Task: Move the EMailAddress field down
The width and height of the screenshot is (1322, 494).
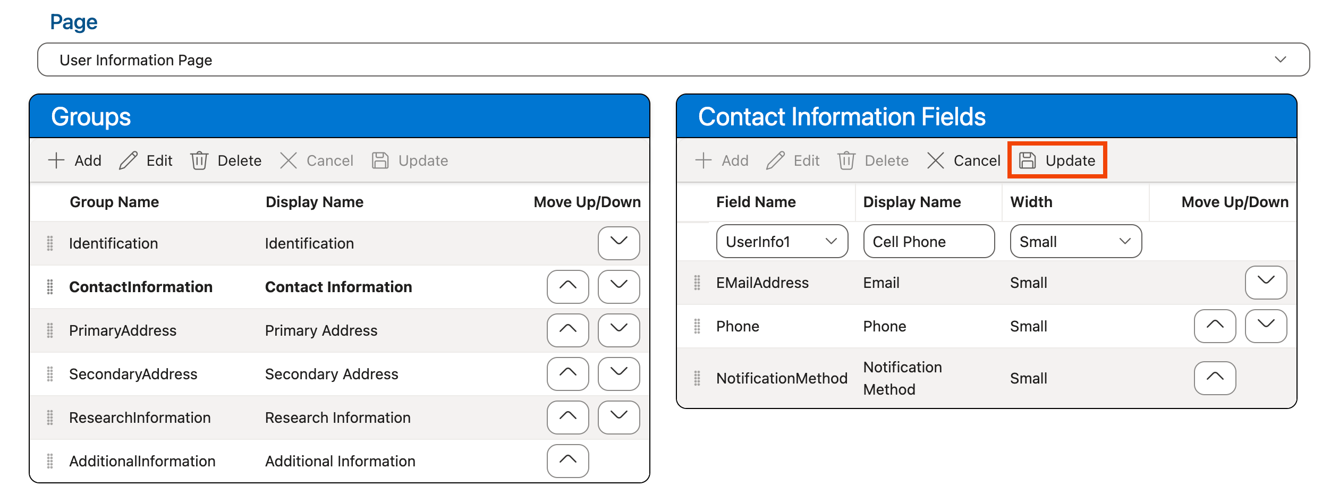Action: pos(1266,282)
